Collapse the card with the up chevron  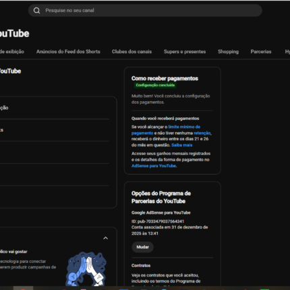105,238
